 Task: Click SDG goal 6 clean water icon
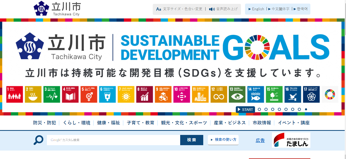[x=107, y=94]
